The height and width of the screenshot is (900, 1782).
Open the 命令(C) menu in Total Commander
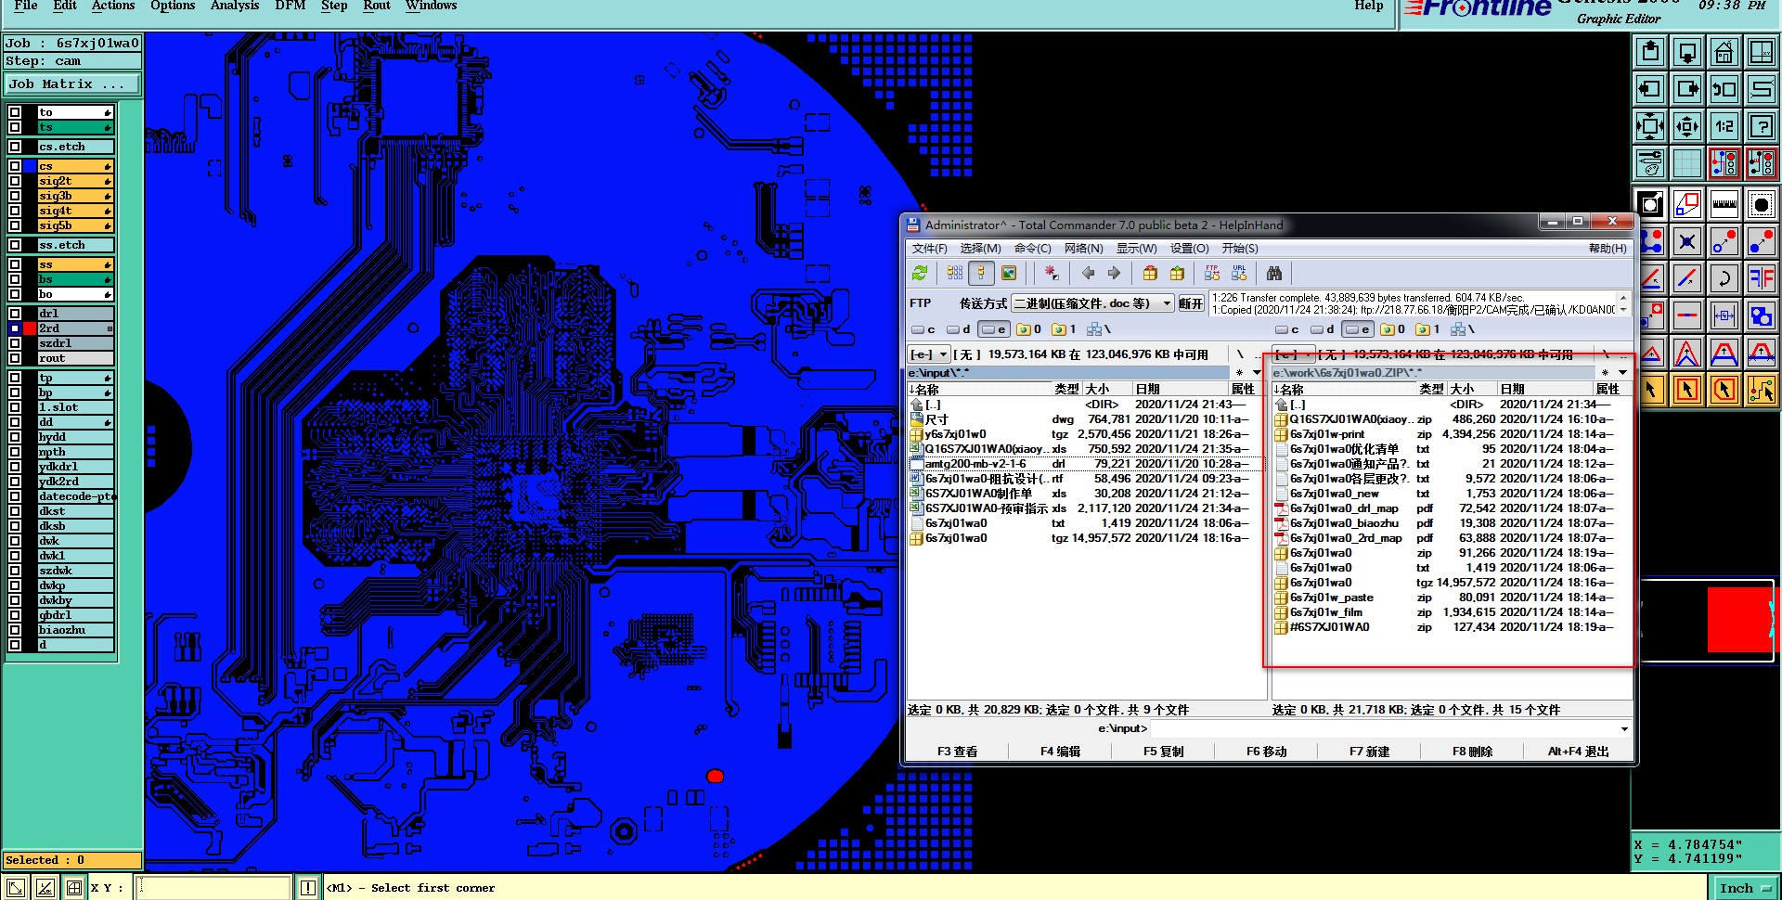click(1032, 249)
